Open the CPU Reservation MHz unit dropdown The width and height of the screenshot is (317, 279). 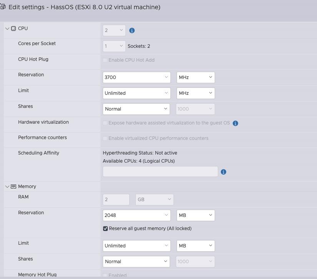coord(196,77)
